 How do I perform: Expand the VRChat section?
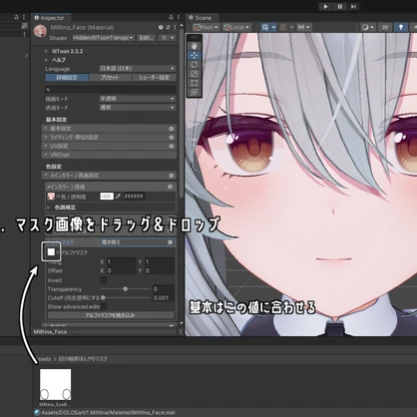click(x=109, y=155)
